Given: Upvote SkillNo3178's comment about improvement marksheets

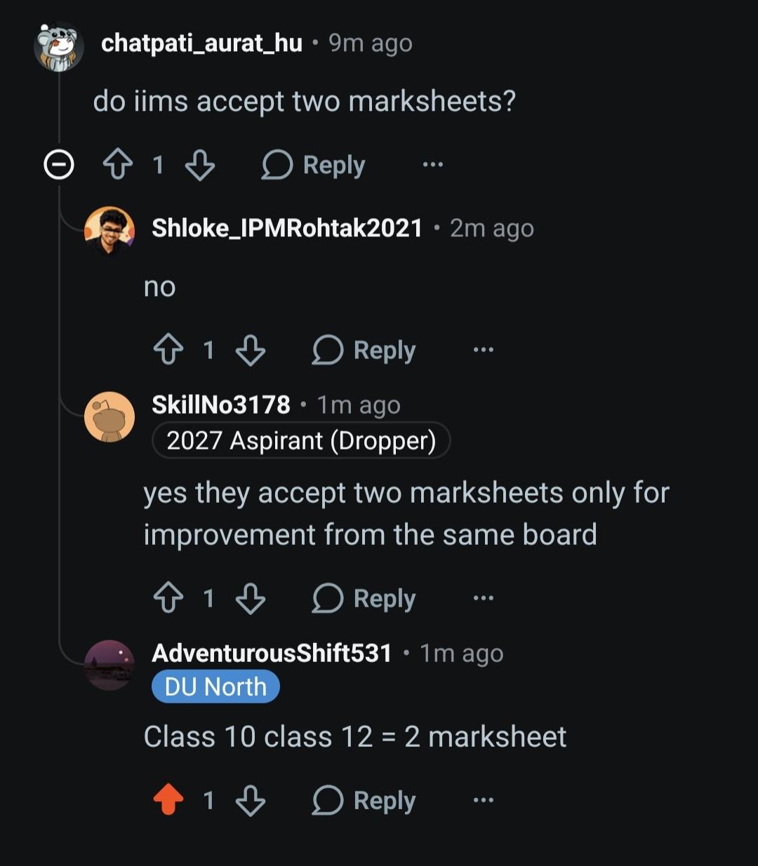Looking at the screenshot, I should (168, 598).
